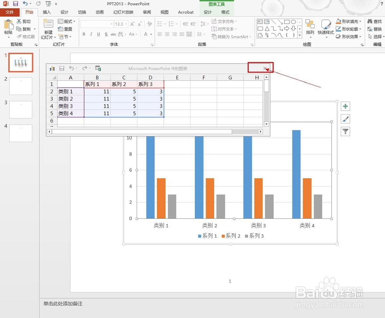Click the Paste icon in the clipboard group

(8, 25)
